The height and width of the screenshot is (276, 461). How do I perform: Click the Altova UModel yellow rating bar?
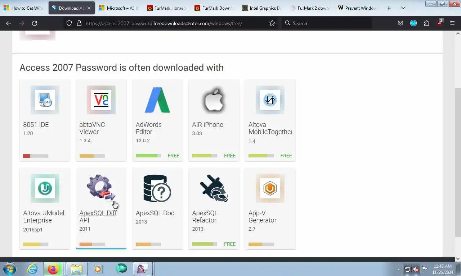pos(36,244)
